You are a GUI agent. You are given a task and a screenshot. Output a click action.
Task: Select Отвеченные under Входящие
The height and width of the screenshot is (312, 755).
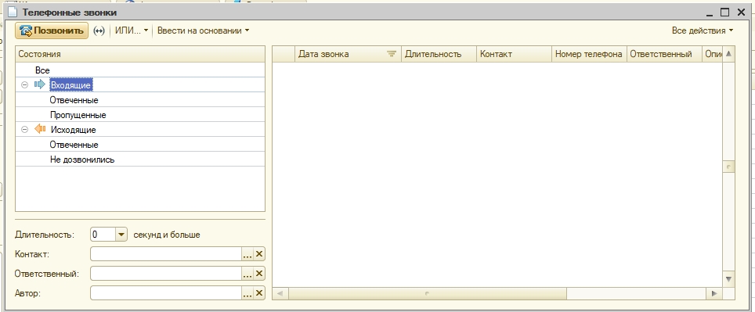point(140,100)
